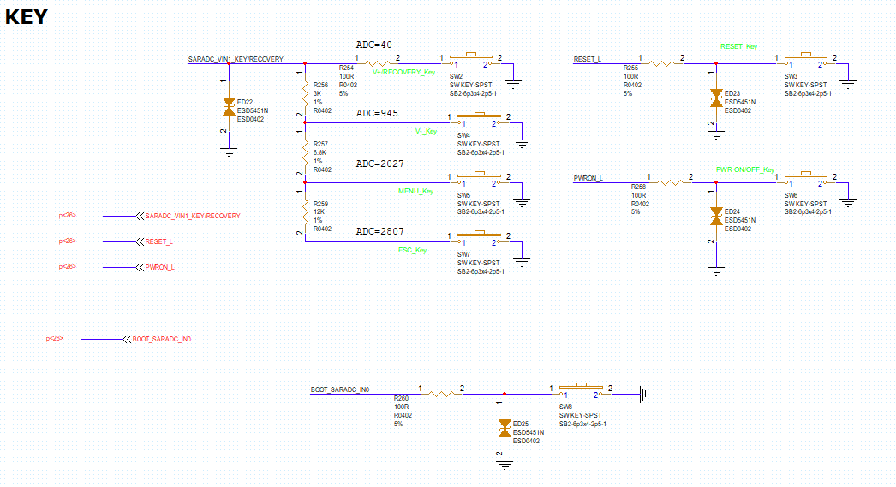Click the ground symbol beside SW8
This screenshot has height=487, width=896.
[644, 394]
